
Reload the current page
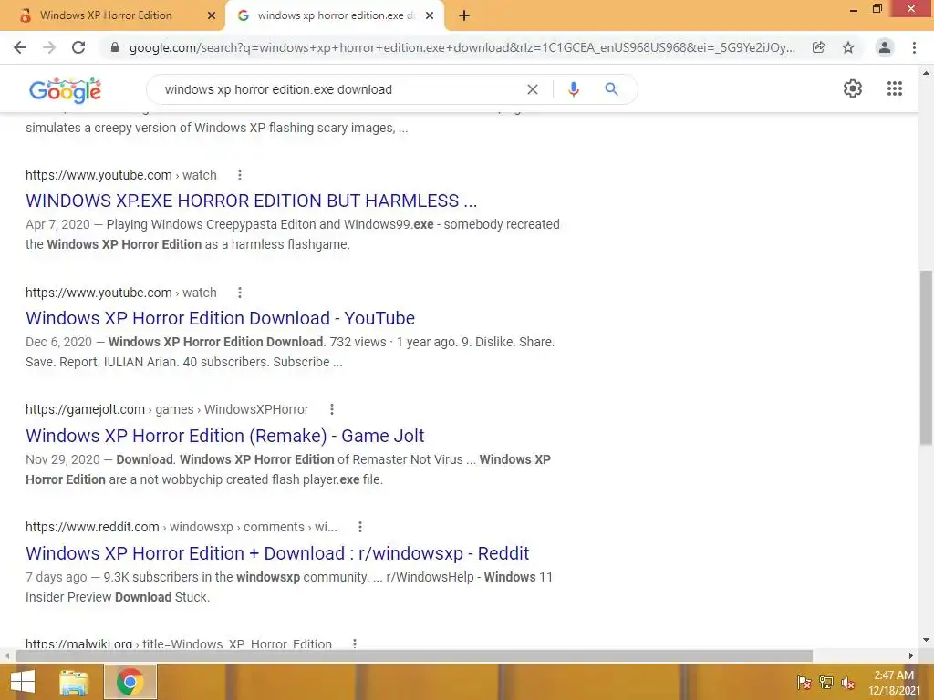coord(78,47)
